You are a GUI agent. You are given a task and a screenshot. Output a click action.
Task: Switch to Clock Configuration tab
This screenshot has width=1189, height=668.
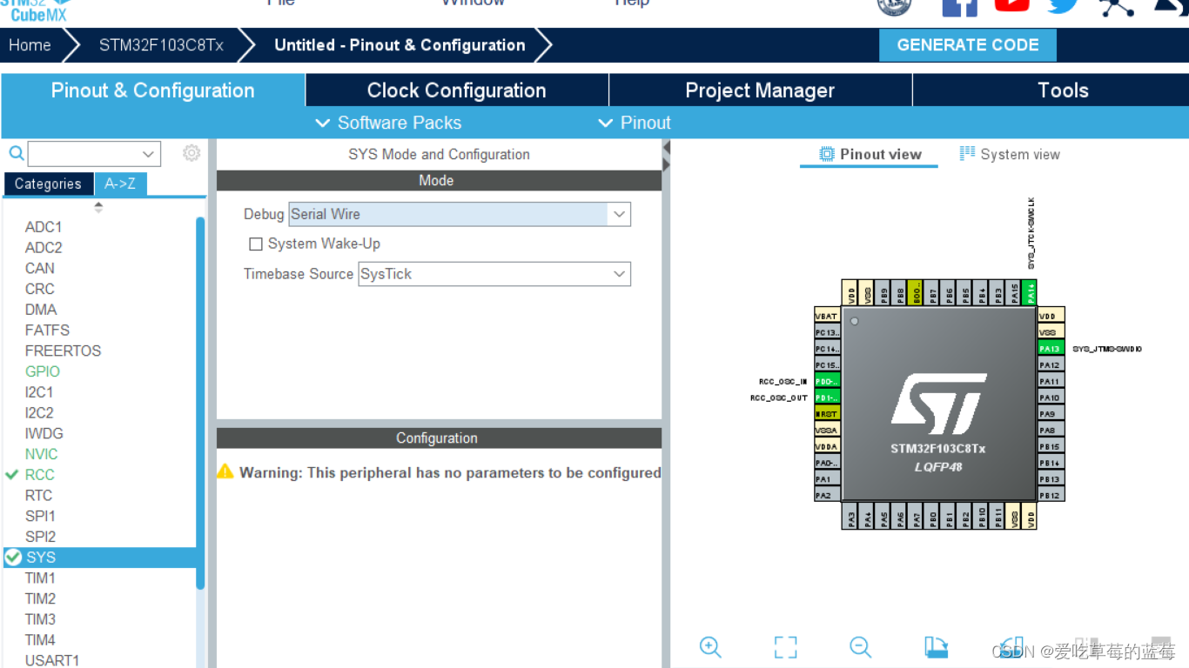[457, 90]
